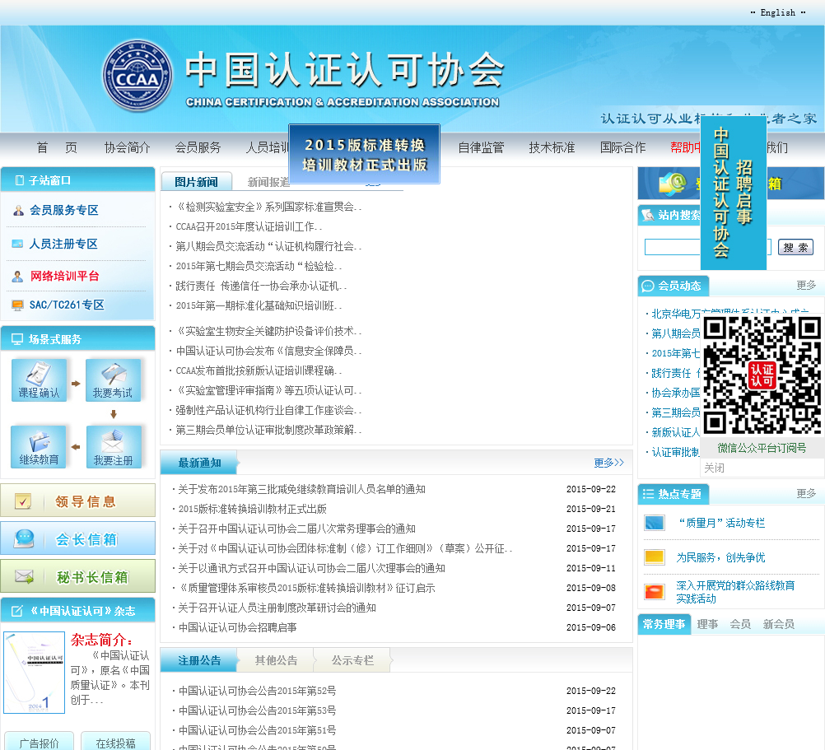Switch to 公示专栏 tab

[352, 660]
